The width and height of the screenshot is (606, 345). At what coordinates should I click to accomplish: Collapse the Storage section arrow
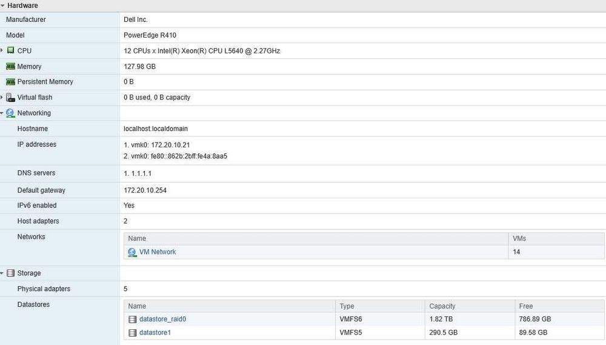pos(2,273)
